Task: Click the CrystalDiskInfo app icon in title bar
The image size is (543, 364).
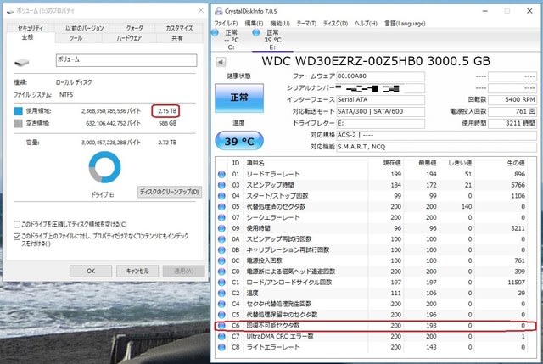Action: (219, 11)
